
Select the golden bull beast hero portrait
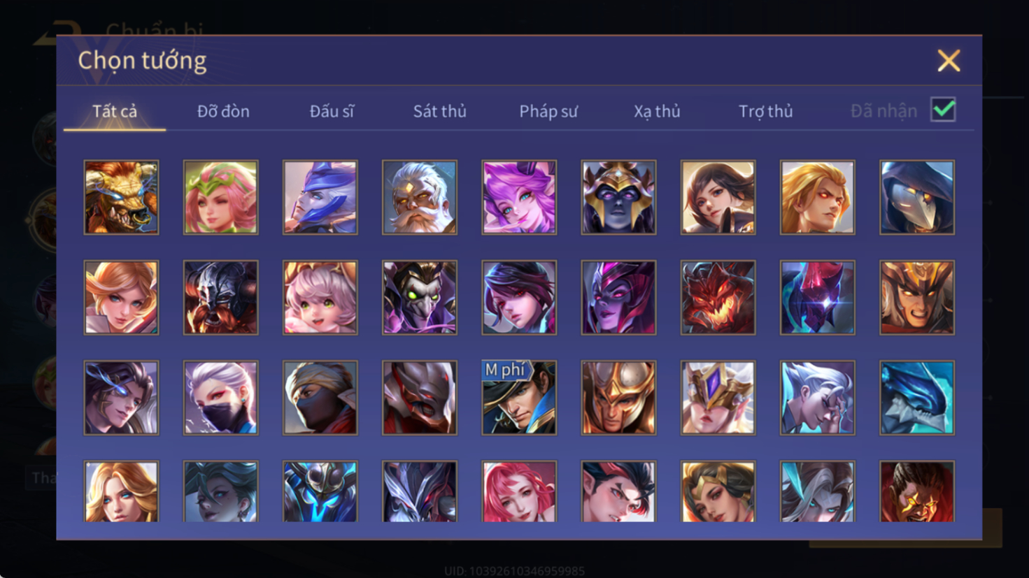point(121,197)
